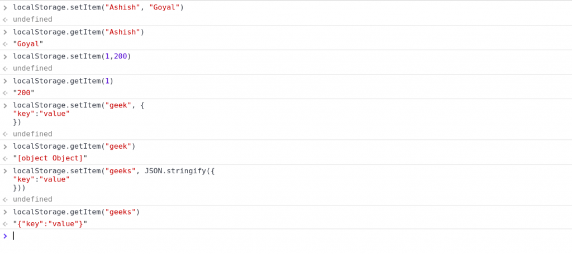Click the output arrow beside "[object Object]"

pos(5,159)
